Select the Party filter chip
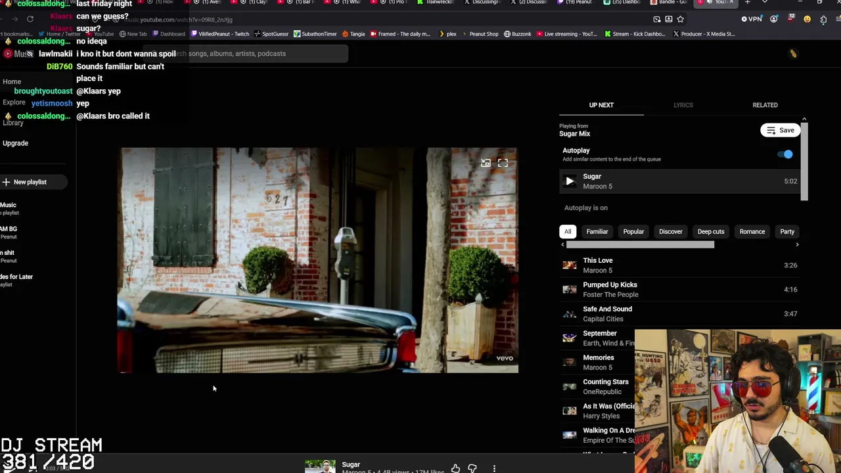The height and width of the screenshot is (473, 841). point(787,231)
